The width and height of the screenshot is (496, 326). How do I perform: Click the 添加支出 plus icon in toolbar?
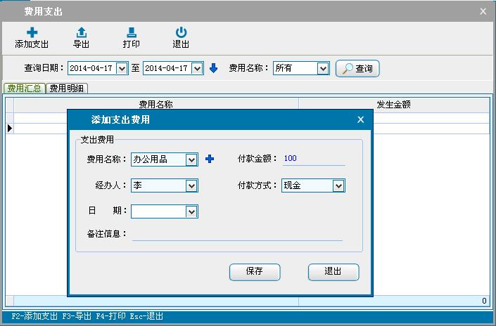click(32, 32)
